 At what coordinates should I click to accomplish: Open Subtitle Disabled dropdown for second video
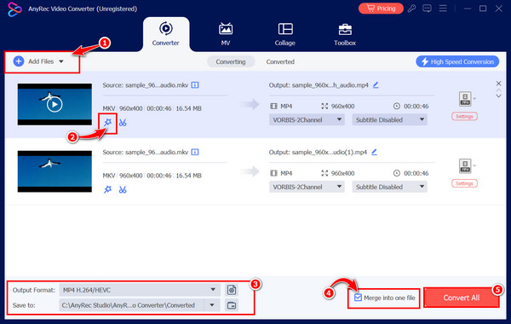coord(390,187)
